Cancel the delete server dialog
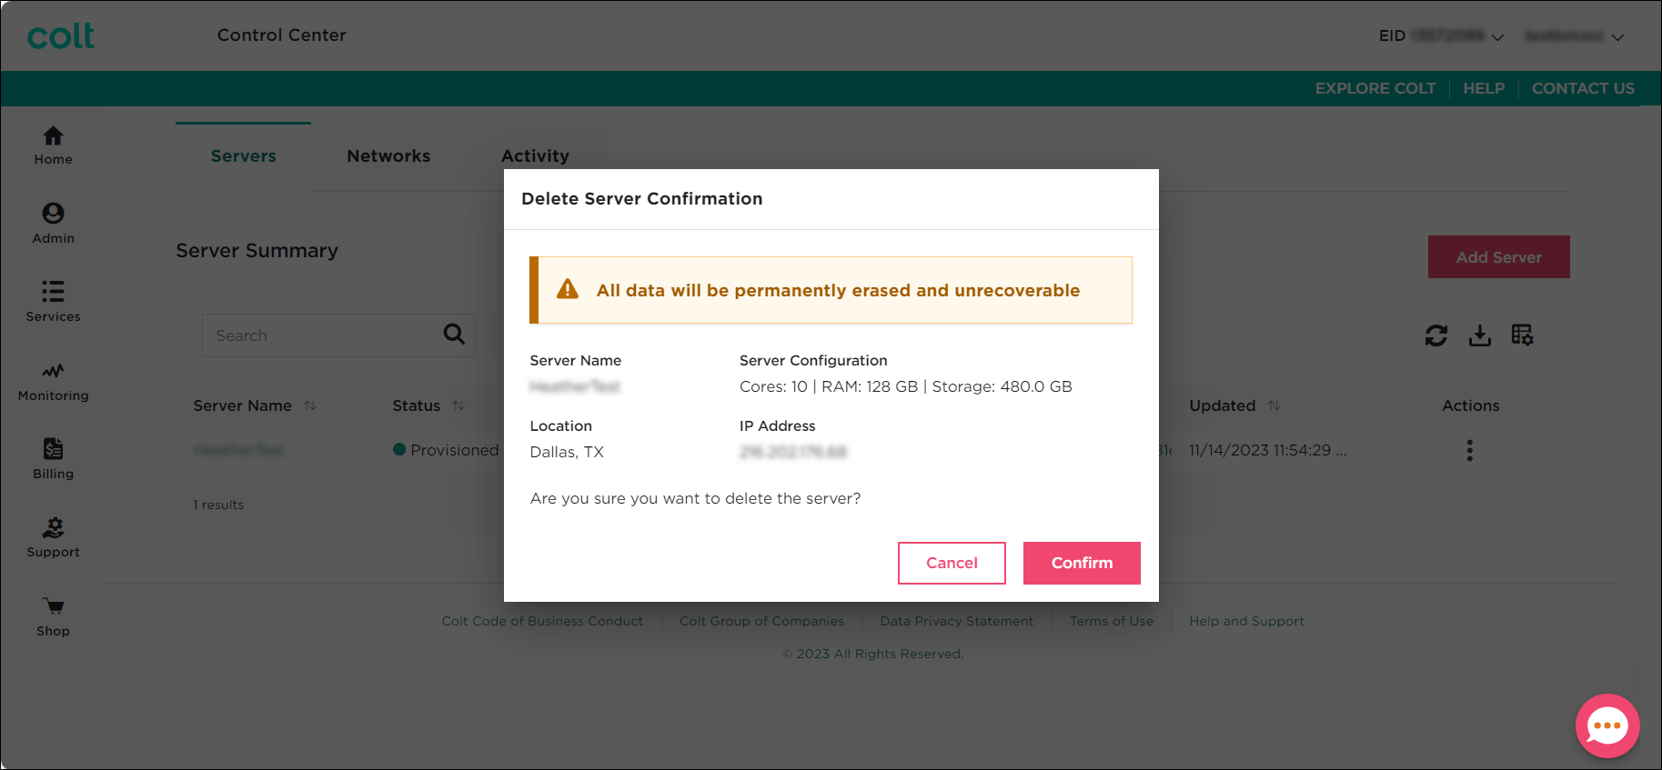This screenshot has height=770, width=1662. pyautogui.click(x=951, y=563)
